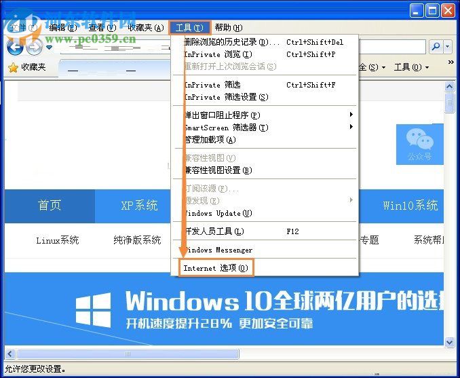Click the vertical scrollbar thumb
The width and height of the screenshot is (460, 378).
(449, 102)
